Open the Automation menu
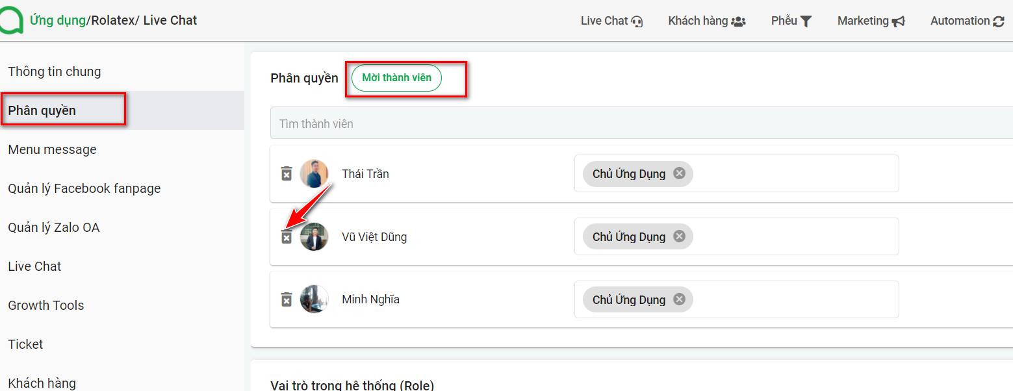The height and width of the screenshot is (391, 1013). pos(968,21)
